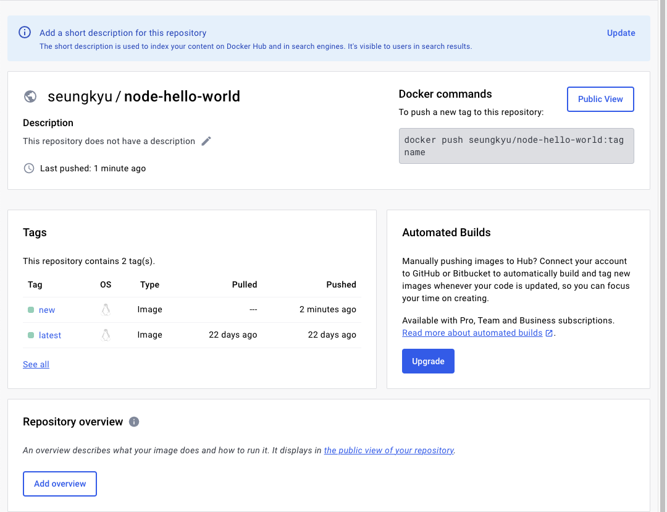This screenshot has height=512, width=667.
Task: Click the green status dot for new tag
Action: click(31, 310)
